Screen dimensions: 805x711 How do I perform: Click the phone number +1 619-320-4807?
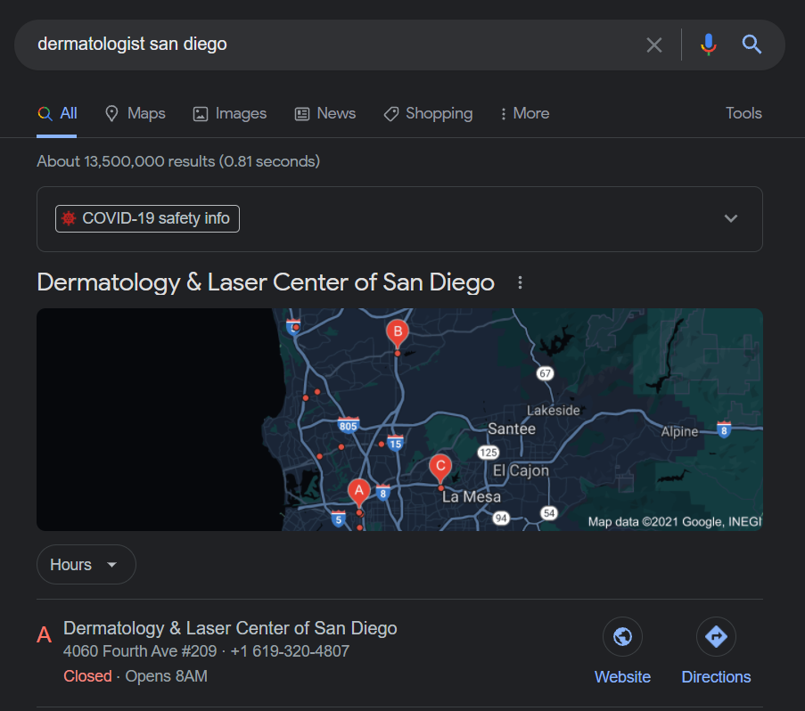290,651
